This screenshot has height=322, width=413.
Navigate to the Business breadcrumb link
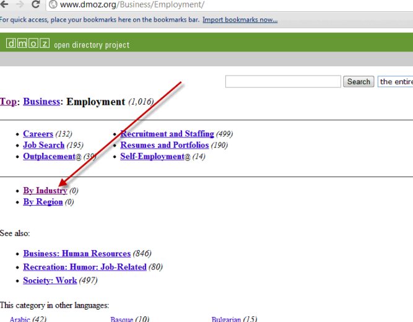click(41, 102)
